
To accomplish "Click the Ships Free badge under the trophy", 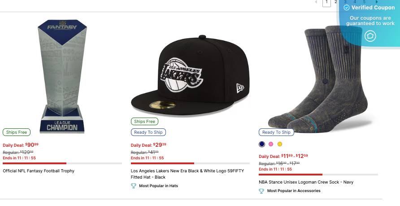I will click(x=17, y=132).
